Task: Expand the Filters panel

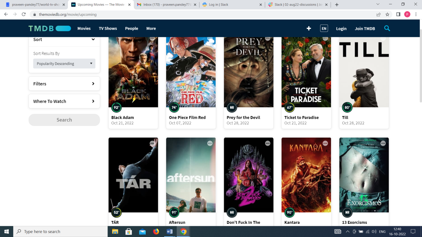Action: tap(64, 84)
